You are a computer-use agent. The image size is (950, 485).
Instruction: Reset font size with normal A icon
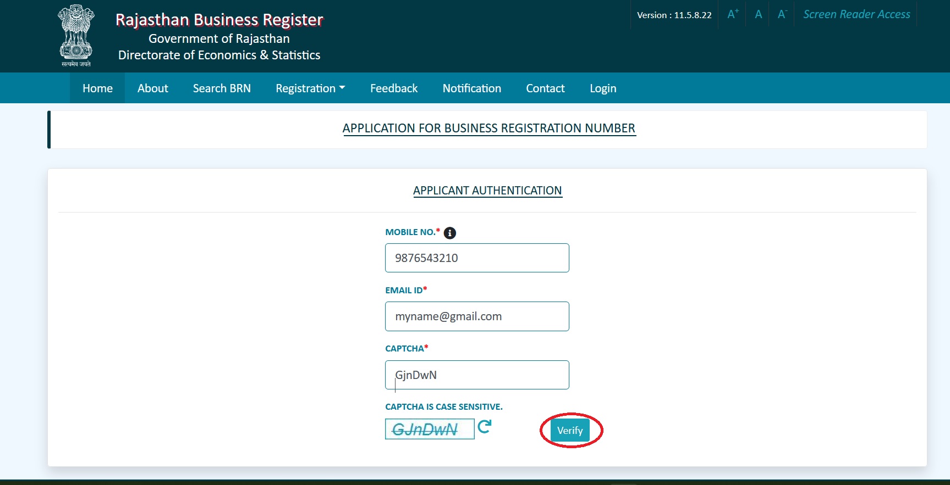(x=758, y=15)
